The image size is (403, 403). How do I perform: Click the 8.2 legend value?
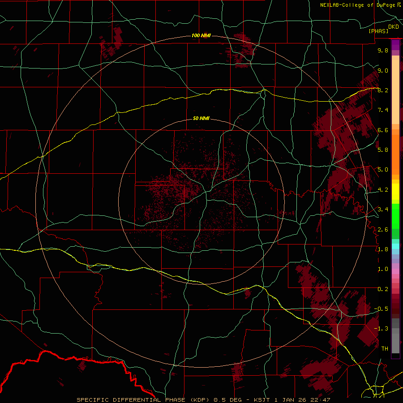tap(383, 90)
